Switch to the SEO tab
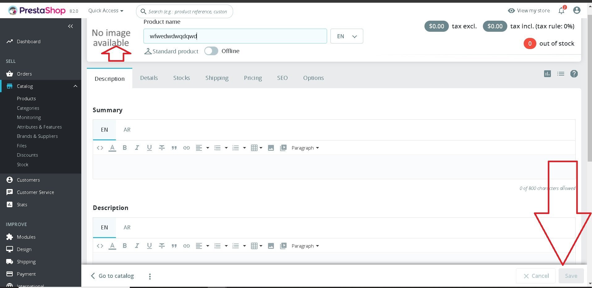Screen dimensions: 592x288 [x=282, y=78]
